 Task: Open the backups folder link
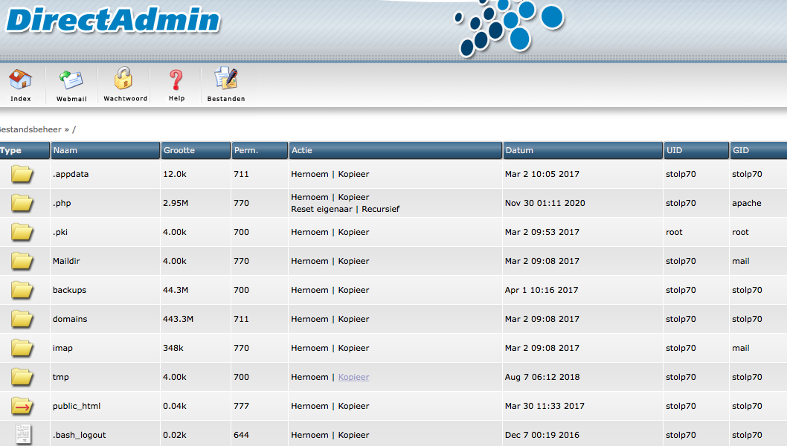pos(69,290)
